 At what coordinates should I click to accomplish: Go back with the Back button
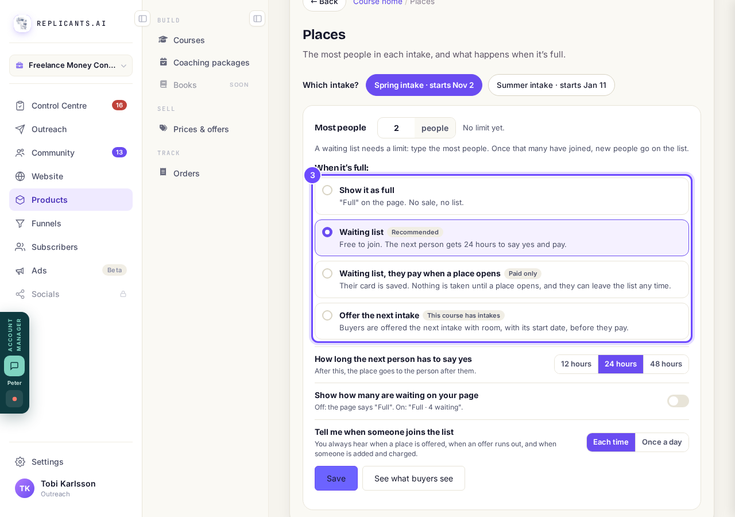click(x=324, y=2)
